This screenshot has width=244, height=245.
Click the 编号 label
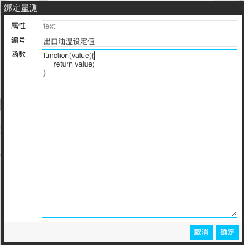click(x=18, y=40)
